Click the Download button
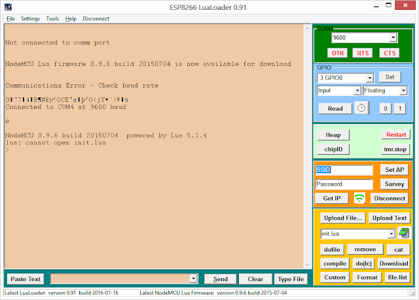The image size is (419, 300). 393,263
